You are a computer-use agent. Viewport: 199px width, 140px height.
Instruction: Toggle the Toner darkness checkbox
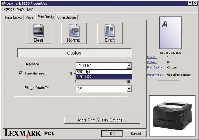(21, 73)
